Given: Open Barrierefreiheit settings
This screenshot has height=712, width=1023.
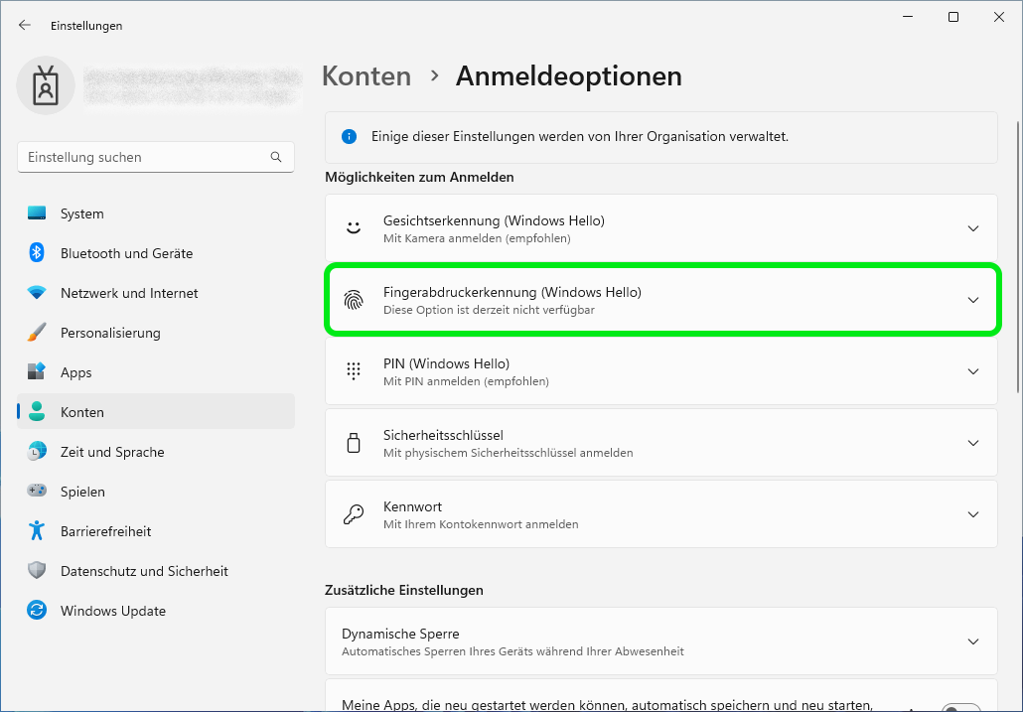Looking at the screenshot, I should tap(105, 531).
